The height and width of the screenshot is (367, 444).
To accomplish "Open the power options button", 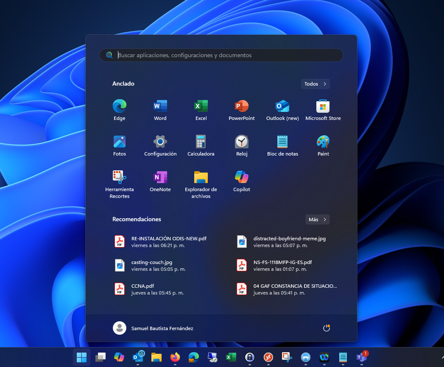I will point(326,328).
